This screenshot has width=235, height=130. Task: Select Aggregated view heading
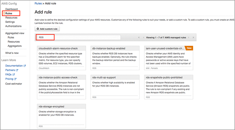15,33
